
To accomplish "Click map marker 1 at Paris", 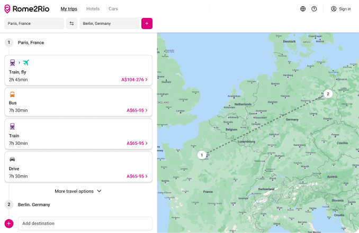I will tap(202, 155).
